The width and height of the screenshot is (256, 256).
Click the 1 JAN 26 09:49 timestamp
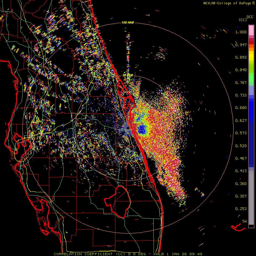185,254
